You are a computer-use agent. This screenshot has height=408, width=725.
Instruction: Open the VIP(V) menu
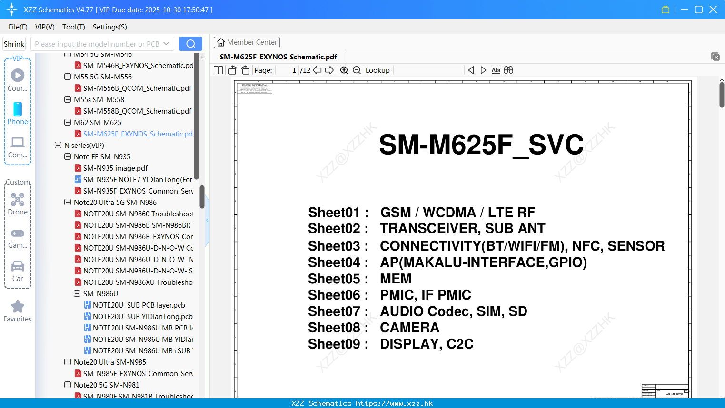(x=45, y=27)
